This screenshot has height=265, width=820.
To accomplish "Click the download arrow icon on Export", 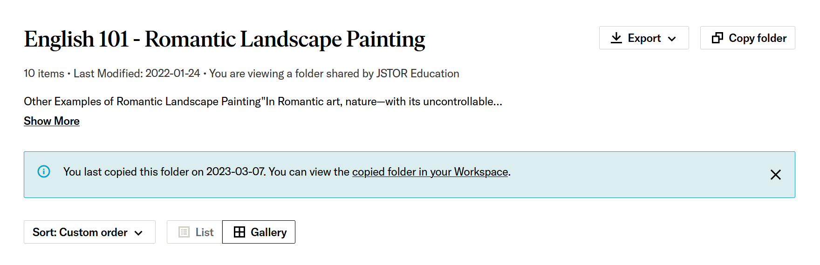I will (x=616, y=38).
